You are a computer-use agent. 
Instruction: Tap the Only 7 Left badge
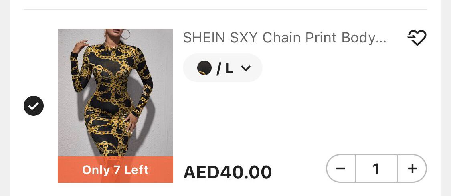(x=115, y=170)
